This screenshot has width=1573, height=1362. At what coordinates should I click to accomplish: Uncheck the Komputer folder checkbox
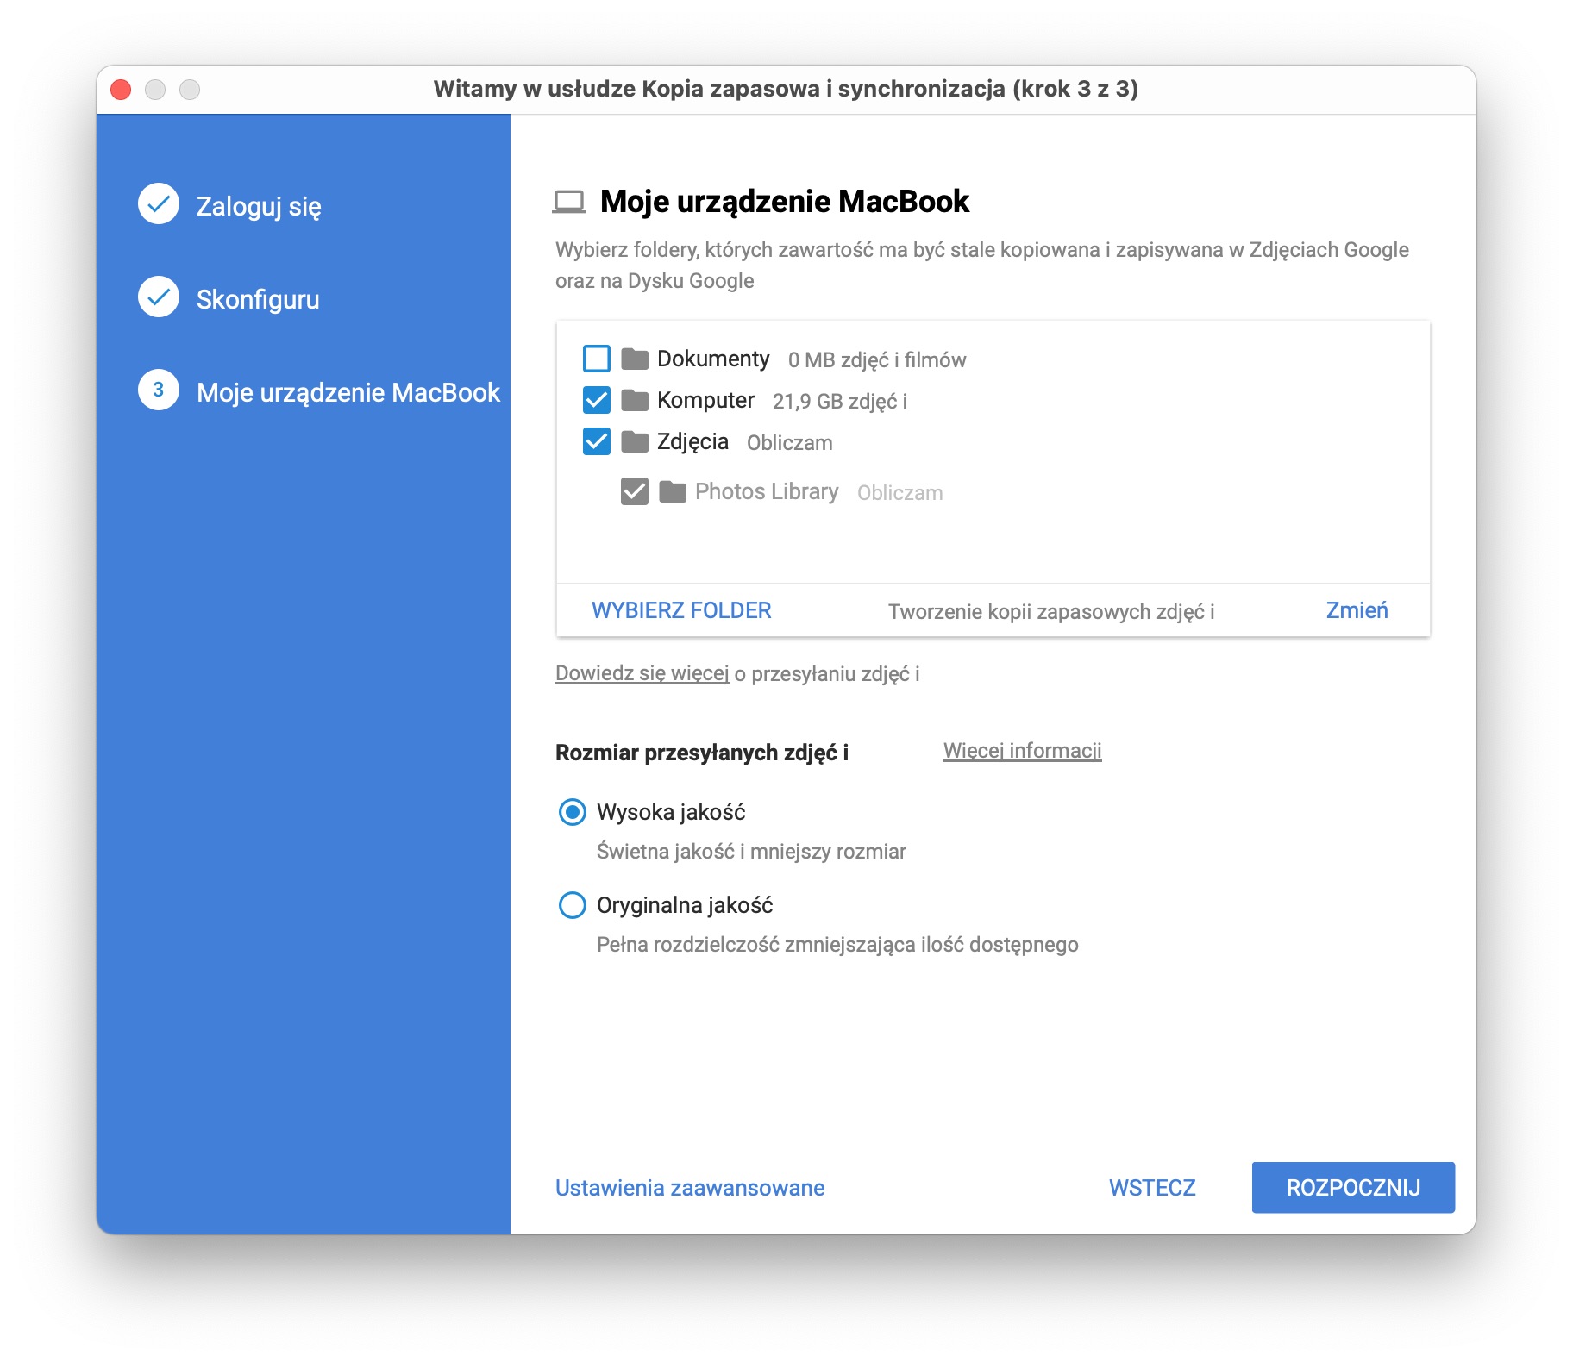[x=596, y=399]
